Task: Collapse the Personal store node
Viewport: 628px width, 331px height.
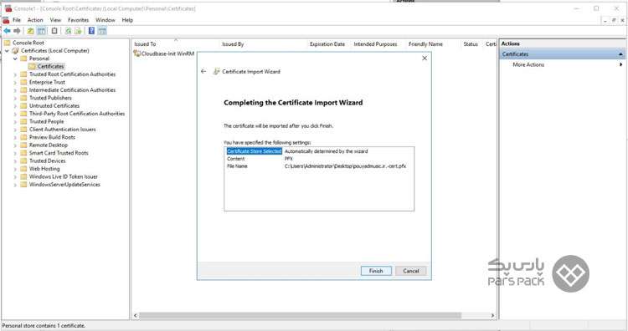Action: pyautogui.click(x=15, y=59)
